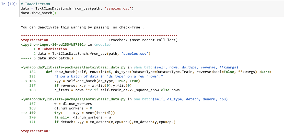This screenshot has width=284, height=138.
Task: Click the final StopIteration: message at the bottom
Action: (35, 131)
